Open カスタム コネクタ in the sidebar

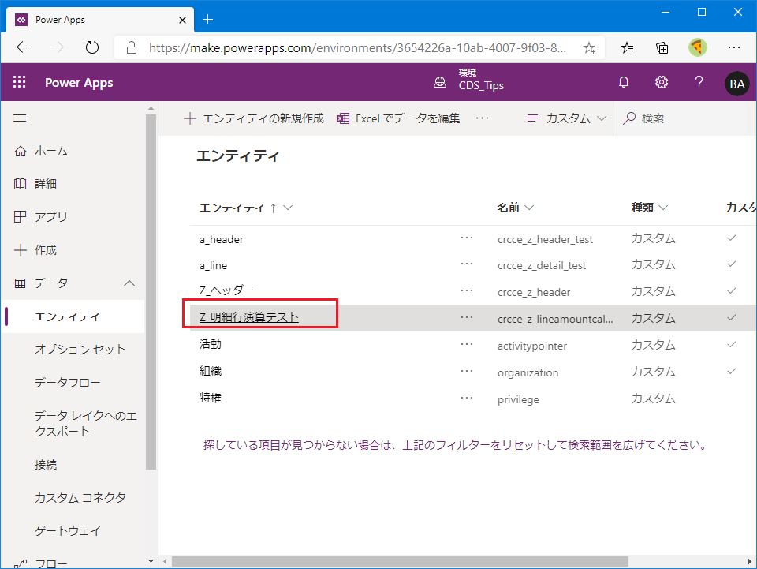coord(80,497)
